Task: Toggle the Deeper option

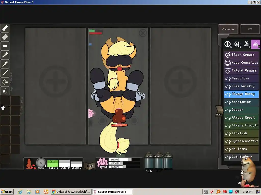Action: [241, 110]
